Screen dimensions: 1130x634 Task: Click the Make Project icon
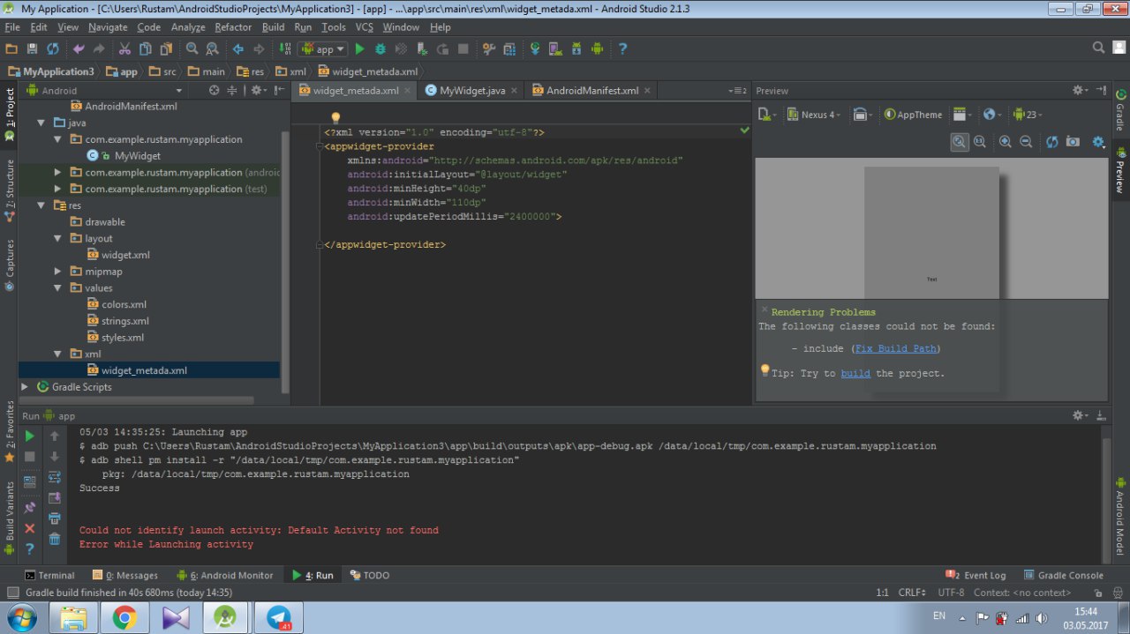(x=283, y=49)
